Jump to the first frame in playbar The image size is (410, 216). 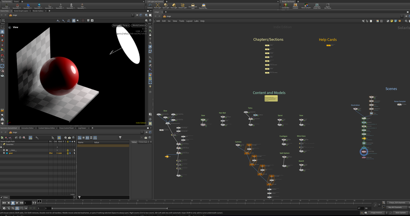[x=4, y=203]
